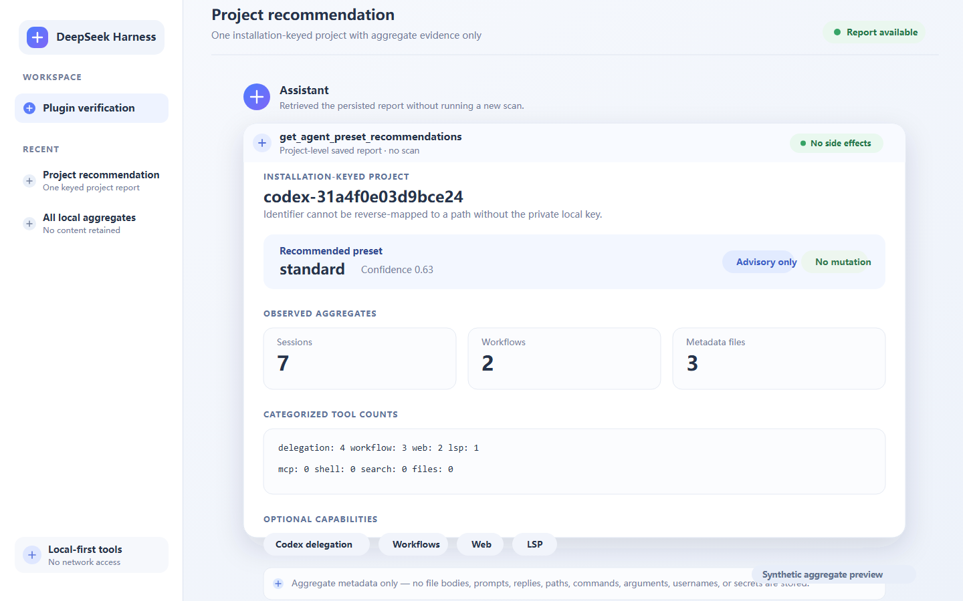Click Project-level saved report no scan text
The height and width of the screenshot is (601, 963).
pyautogui.click(x=350, y=151)
